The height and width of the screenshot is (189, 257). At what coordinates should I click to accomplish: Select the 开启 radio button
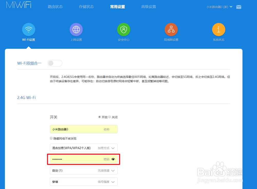tap(99, 117)
